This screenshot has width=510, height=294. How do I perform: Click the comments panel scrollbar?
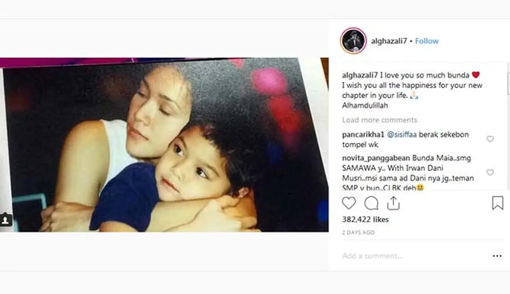coord(508,126)
